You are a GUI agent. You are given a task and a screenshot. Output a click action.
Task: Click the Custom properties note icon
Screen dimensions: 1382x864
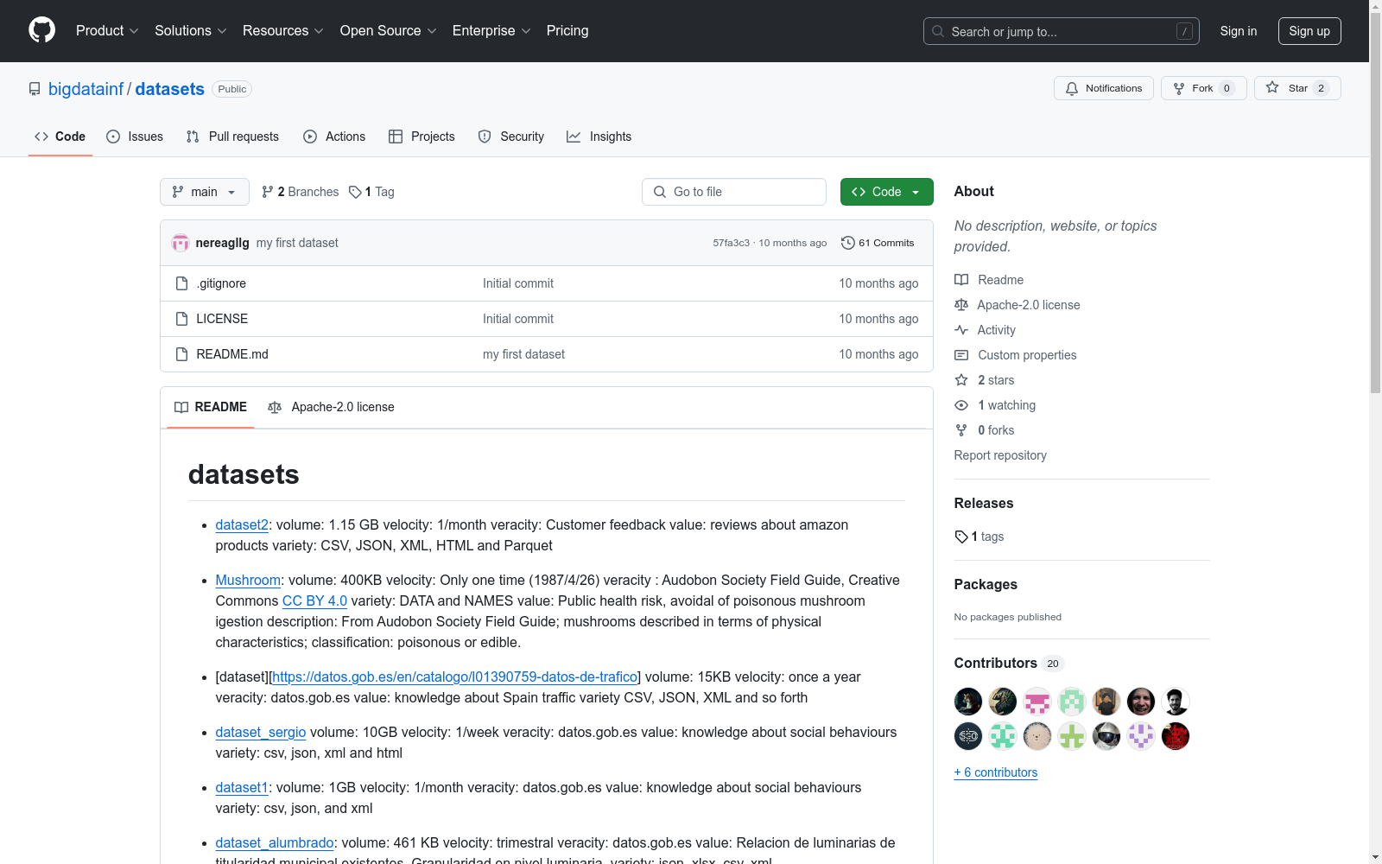[x=961, y=355]
